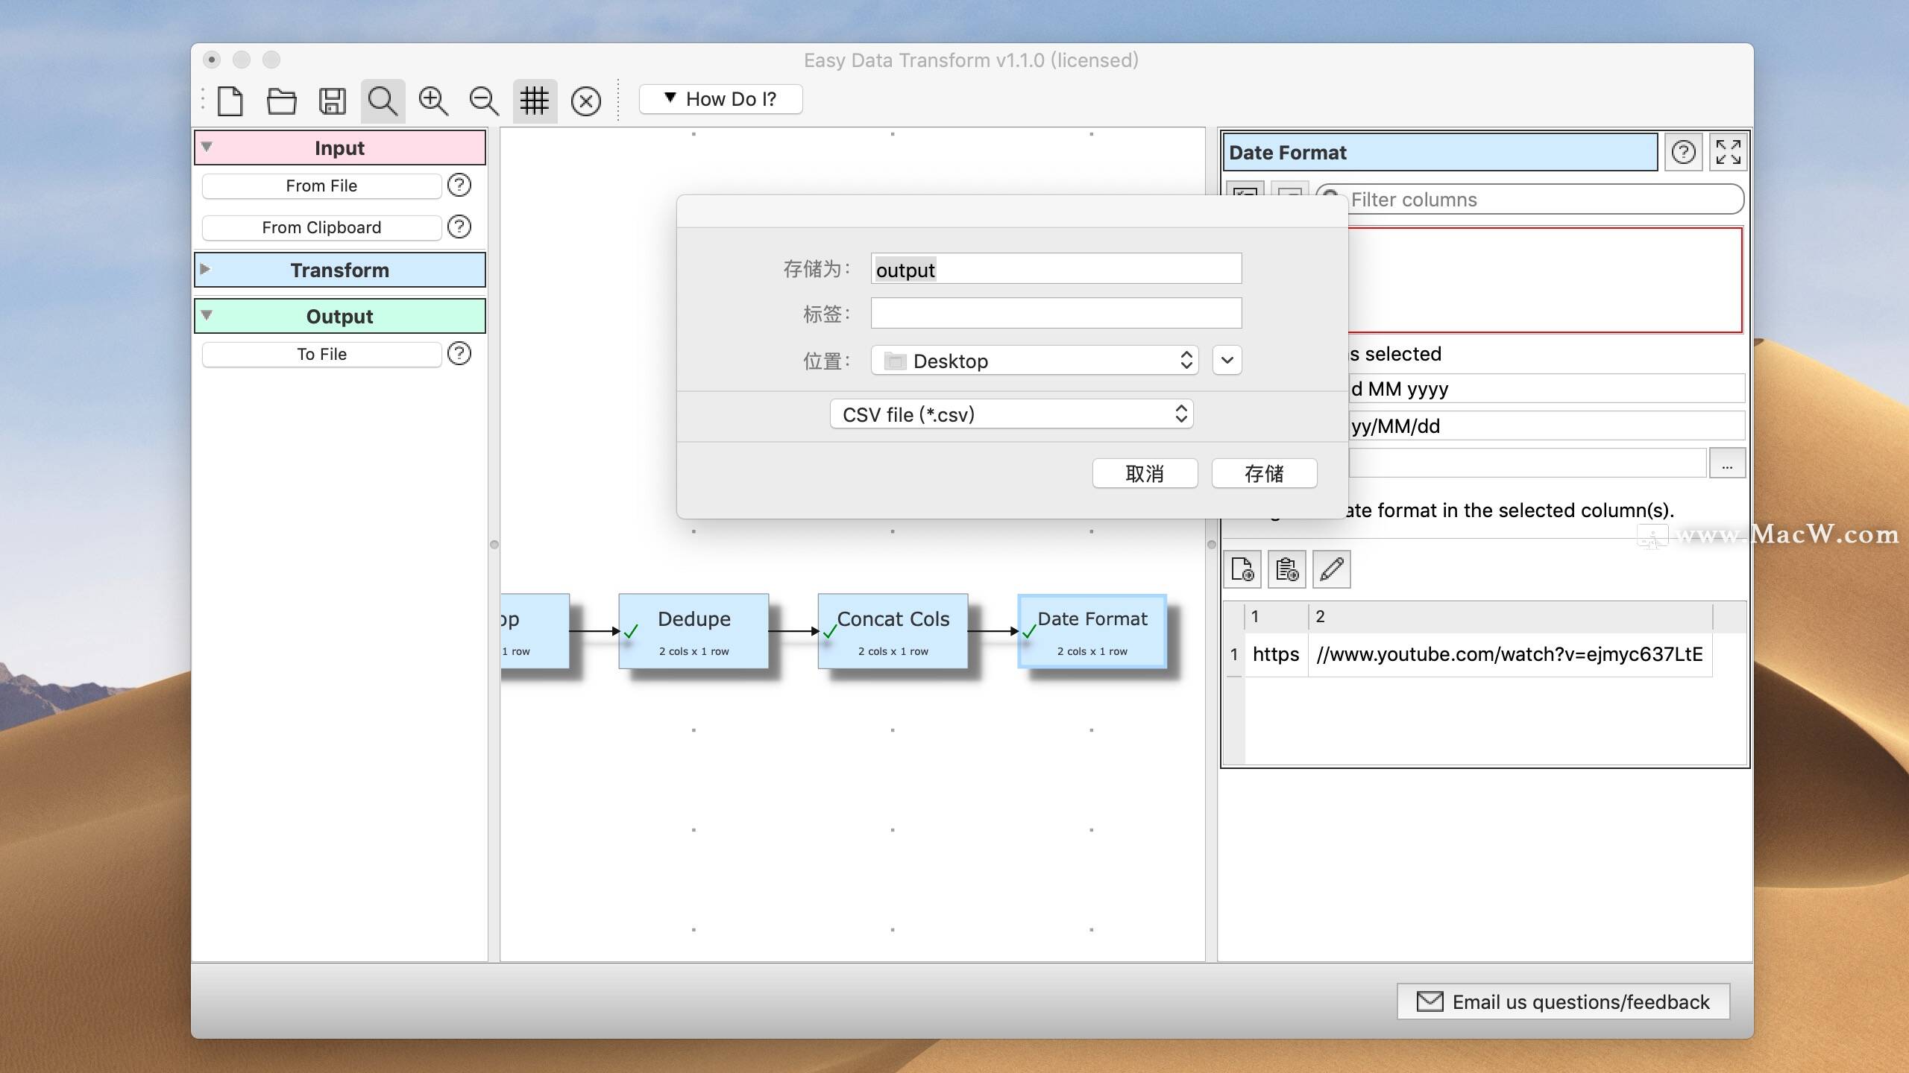Click the magnifier zoom-to-fit icon
Screen dimensions: 1909x1073
pyautogui.click(x=383, y=101)
